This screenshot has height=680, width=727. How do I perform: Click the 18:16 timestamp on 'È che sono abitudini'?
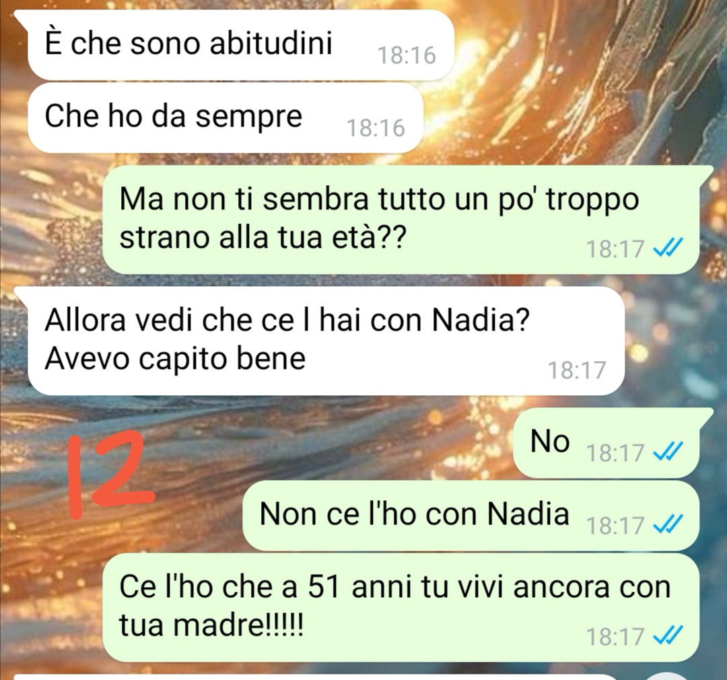[x=407, y=55]
